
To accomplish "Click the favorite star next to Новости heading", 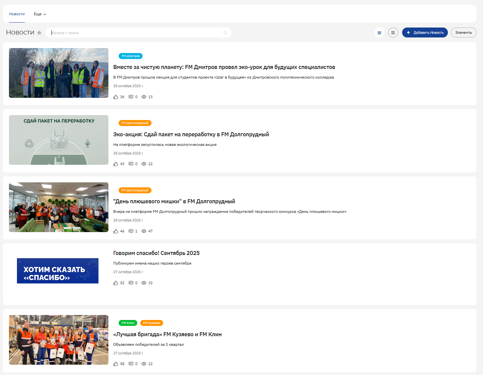I will (39, 32).
